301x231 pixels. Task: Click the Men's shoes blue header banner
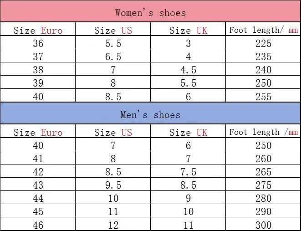point(150,113)
